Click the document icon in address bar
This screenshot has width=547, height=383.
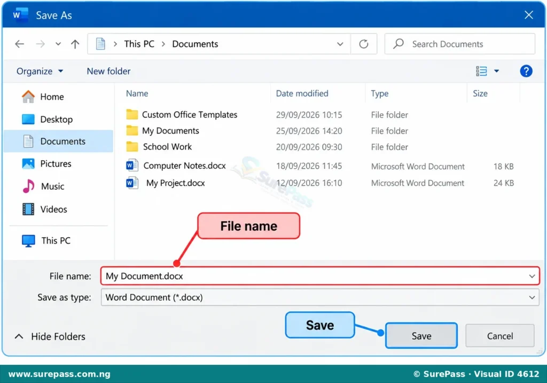100,44
